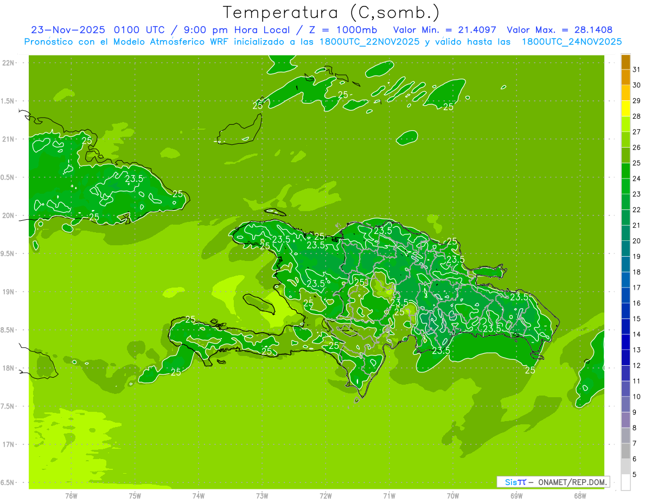Click the color scale label 31
Image resolution: width=651 pixels, height=503 pixels.
pos(637,69)
